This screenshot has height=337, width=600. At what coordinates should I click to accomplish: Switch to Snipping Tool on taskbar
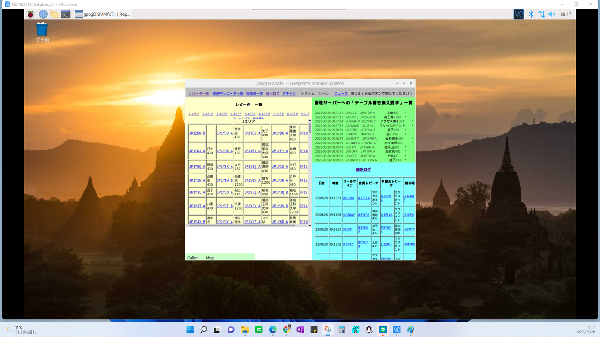328,330
